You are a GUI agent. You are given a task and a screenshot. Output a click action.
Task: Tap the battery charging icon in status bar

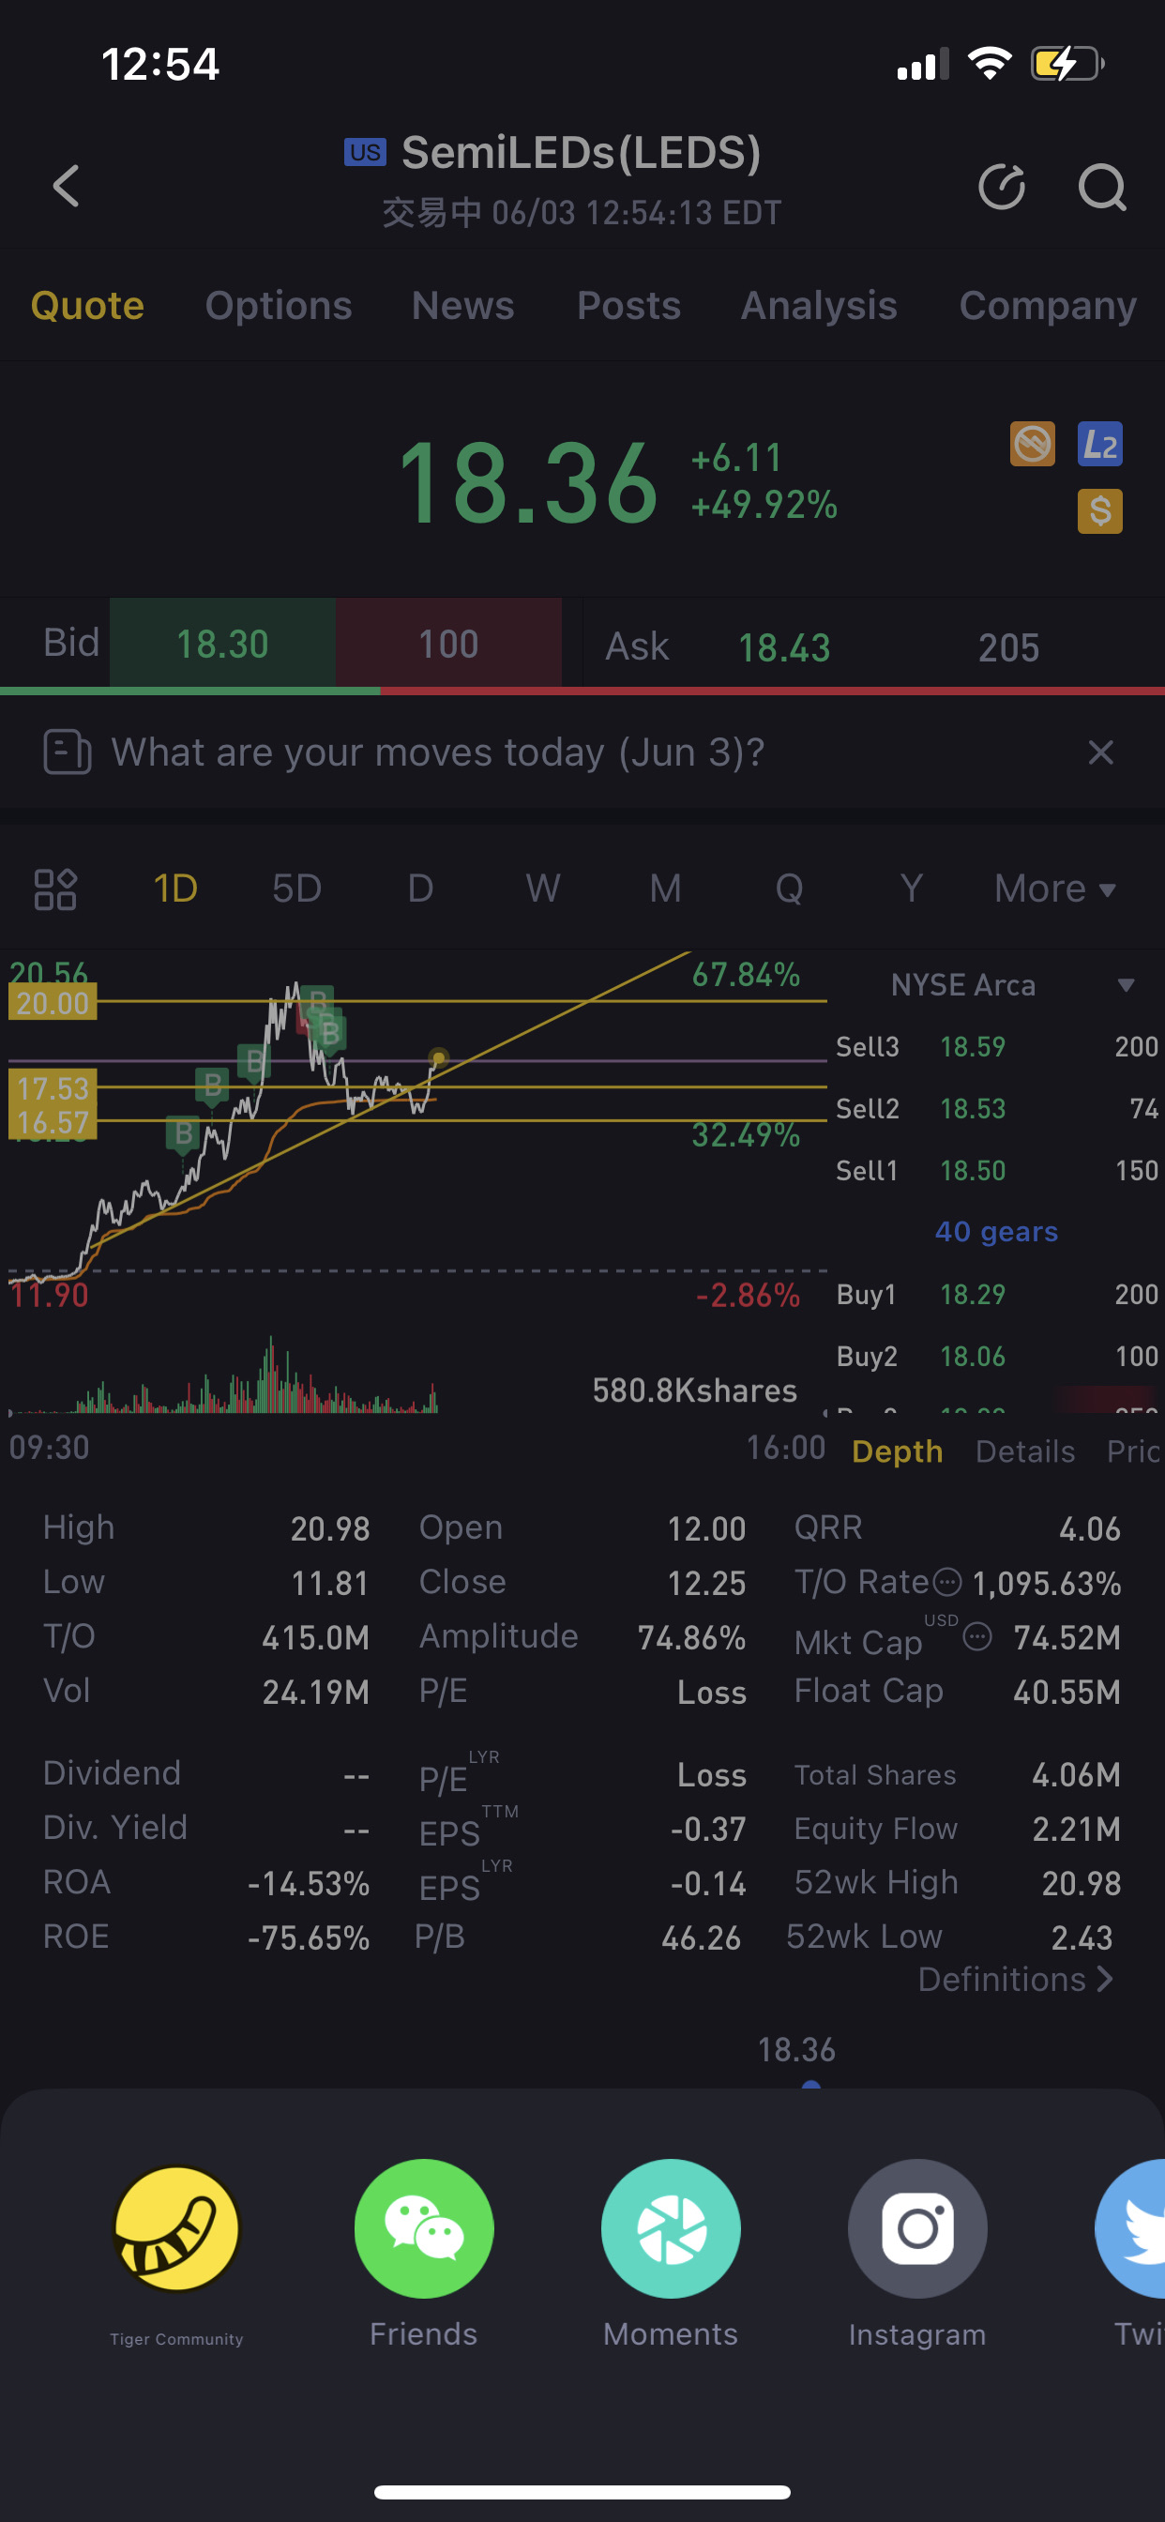(x=1067, y=65)
